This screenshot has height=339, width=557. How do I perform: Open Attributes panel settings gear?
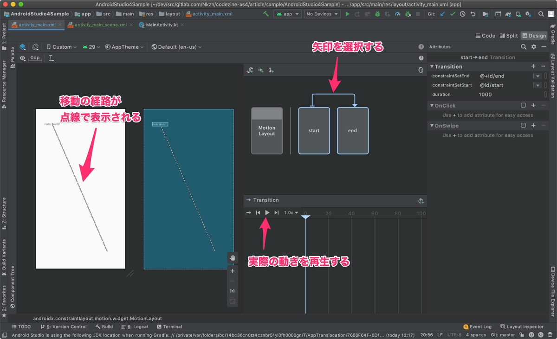[x=534, y=47]
